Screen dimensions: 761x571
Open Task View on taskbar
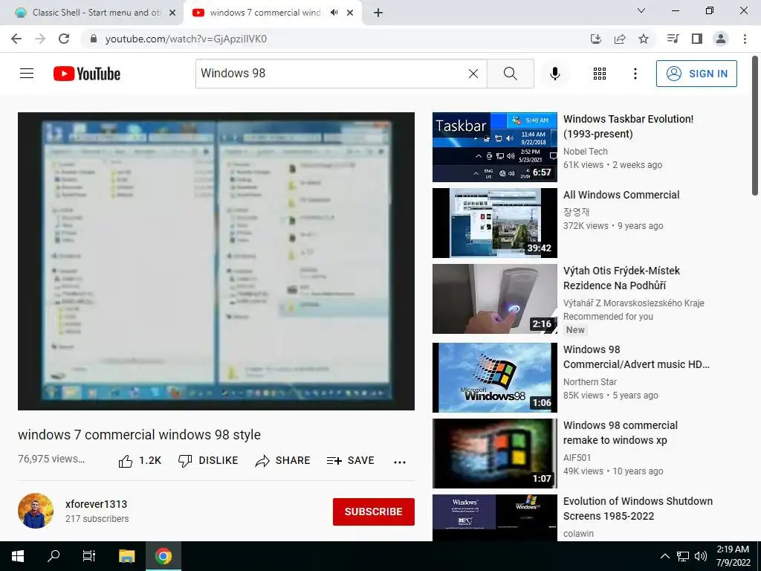(x=89, y=556)
